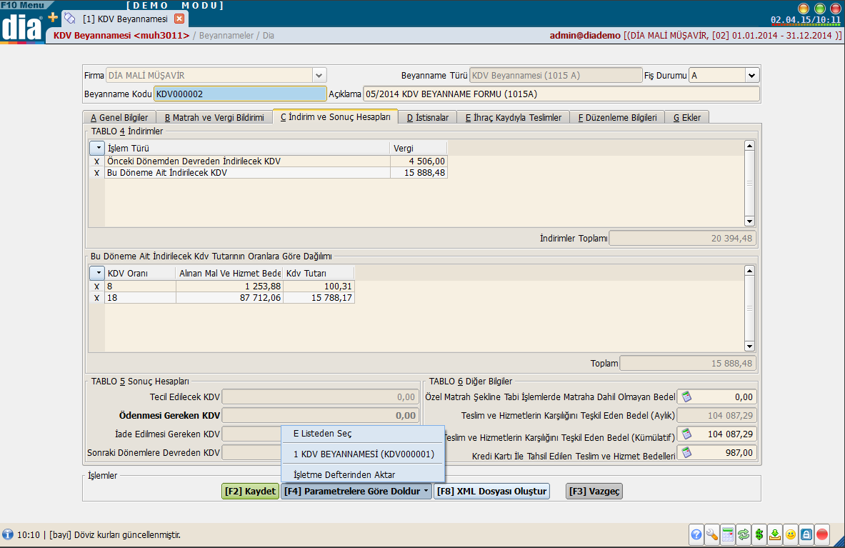Viewport: 845px width, 548px height.
Task: Open KDV Oranı table column menu arrow
Action: coord(98,273)
